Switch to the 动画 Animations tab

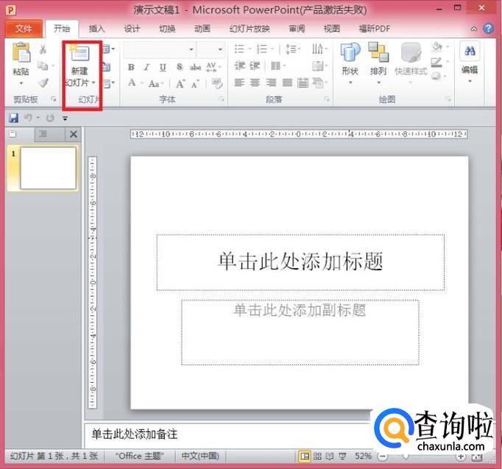click(x=202, y=29)
